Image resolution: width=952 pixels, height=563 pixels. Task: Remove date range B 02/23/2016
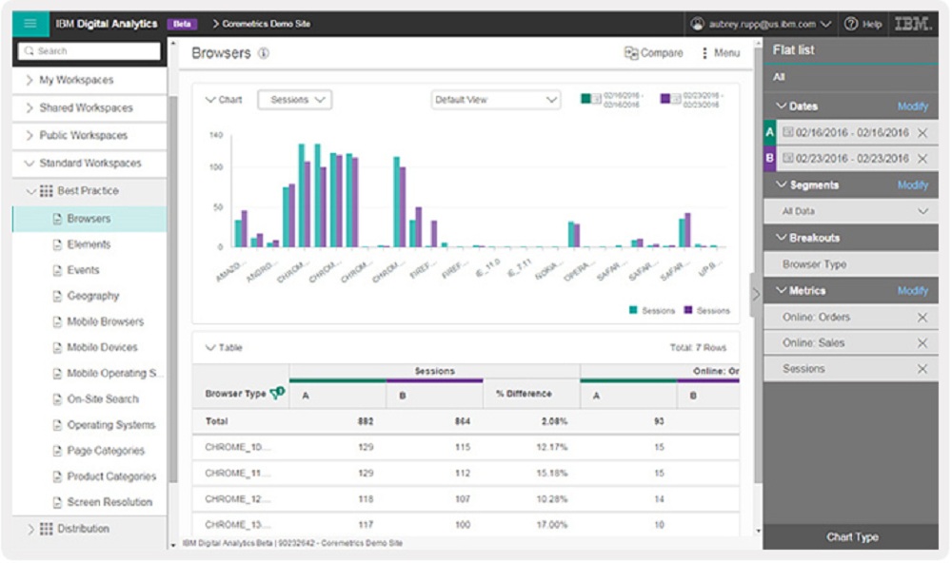pyautogui.click(x=922, y=159)
